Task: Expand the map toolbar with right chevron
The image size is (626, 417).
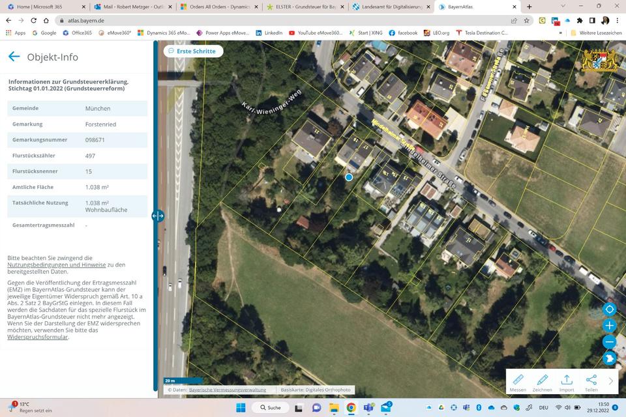Action: point(611,381)
